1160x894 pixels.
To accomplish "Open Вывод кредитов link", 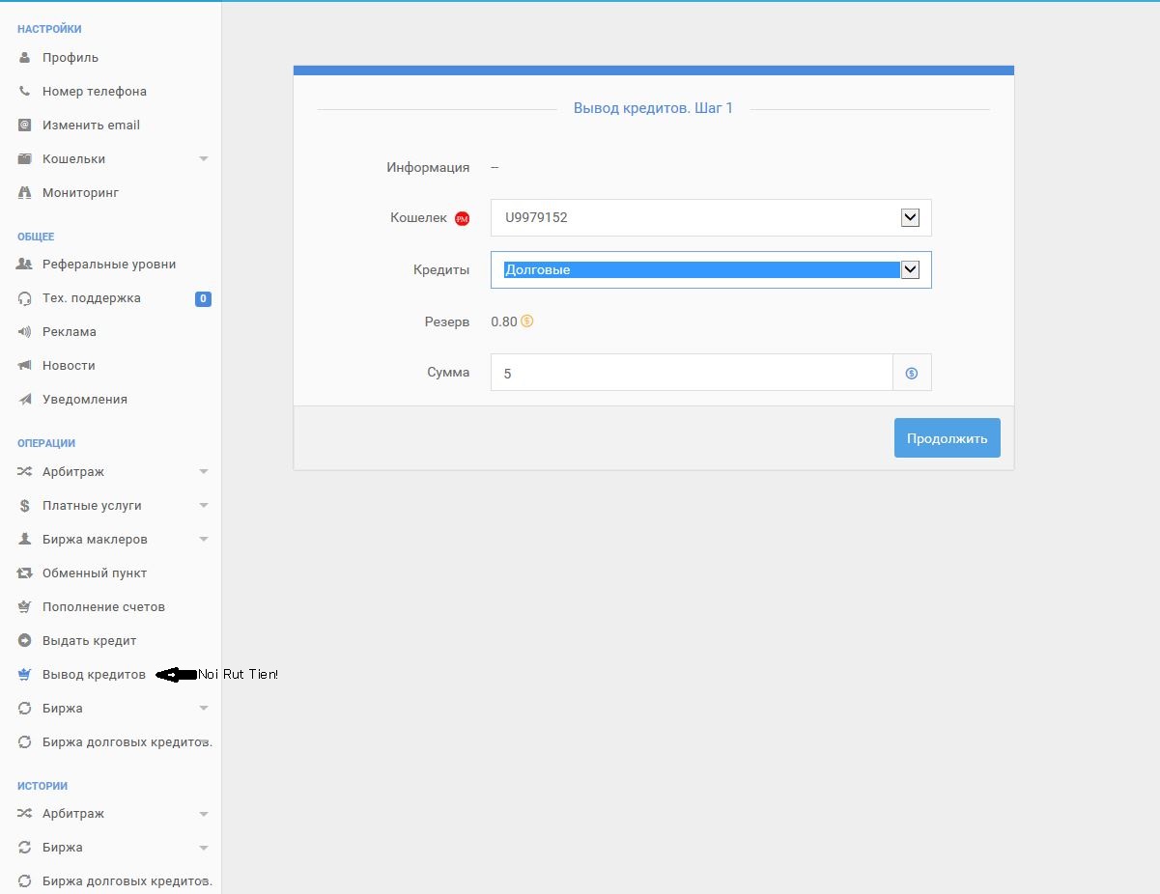I will click(x=94, y=675).
